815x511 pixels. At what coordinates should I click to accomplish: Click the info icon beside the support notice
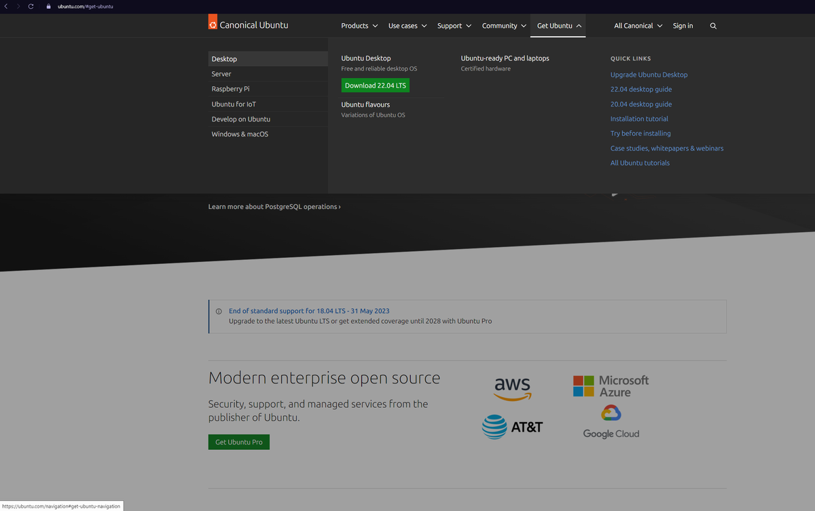click(218, 310)
